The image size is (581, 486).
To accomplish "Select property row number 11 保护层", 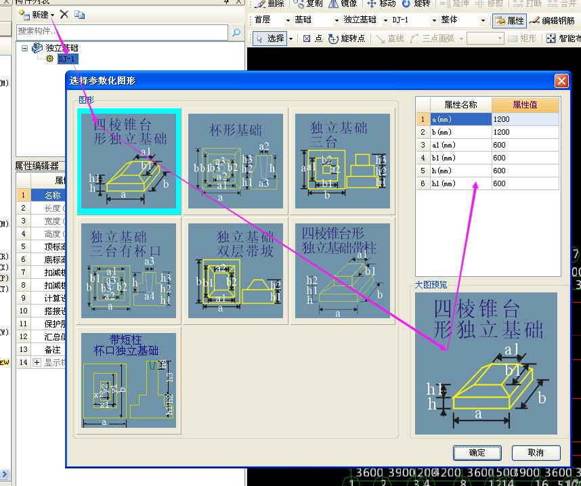I will coord(41,324).
